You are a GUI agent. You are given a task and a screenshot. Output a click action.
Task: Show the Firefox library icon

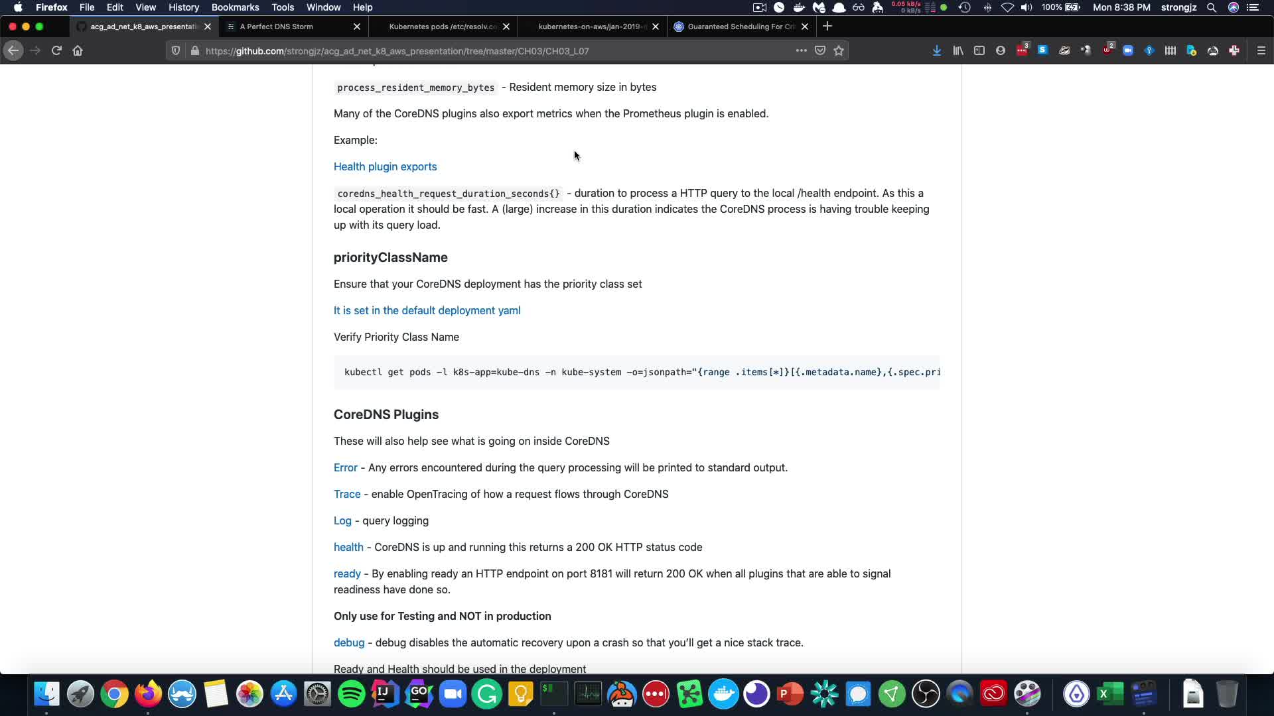click(957, 50)
